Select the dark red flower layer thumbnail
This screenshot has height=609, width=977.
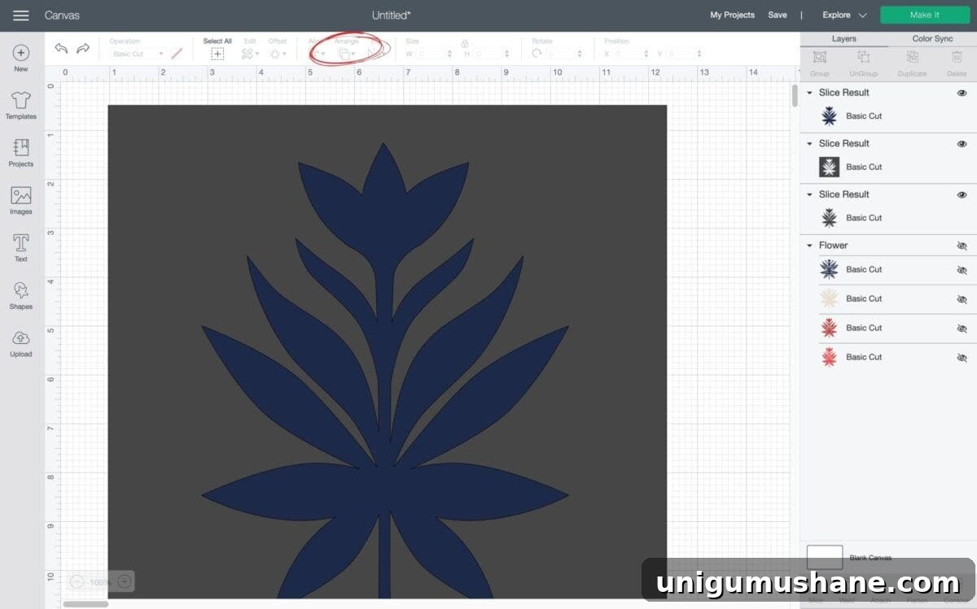tap(829, 328)
